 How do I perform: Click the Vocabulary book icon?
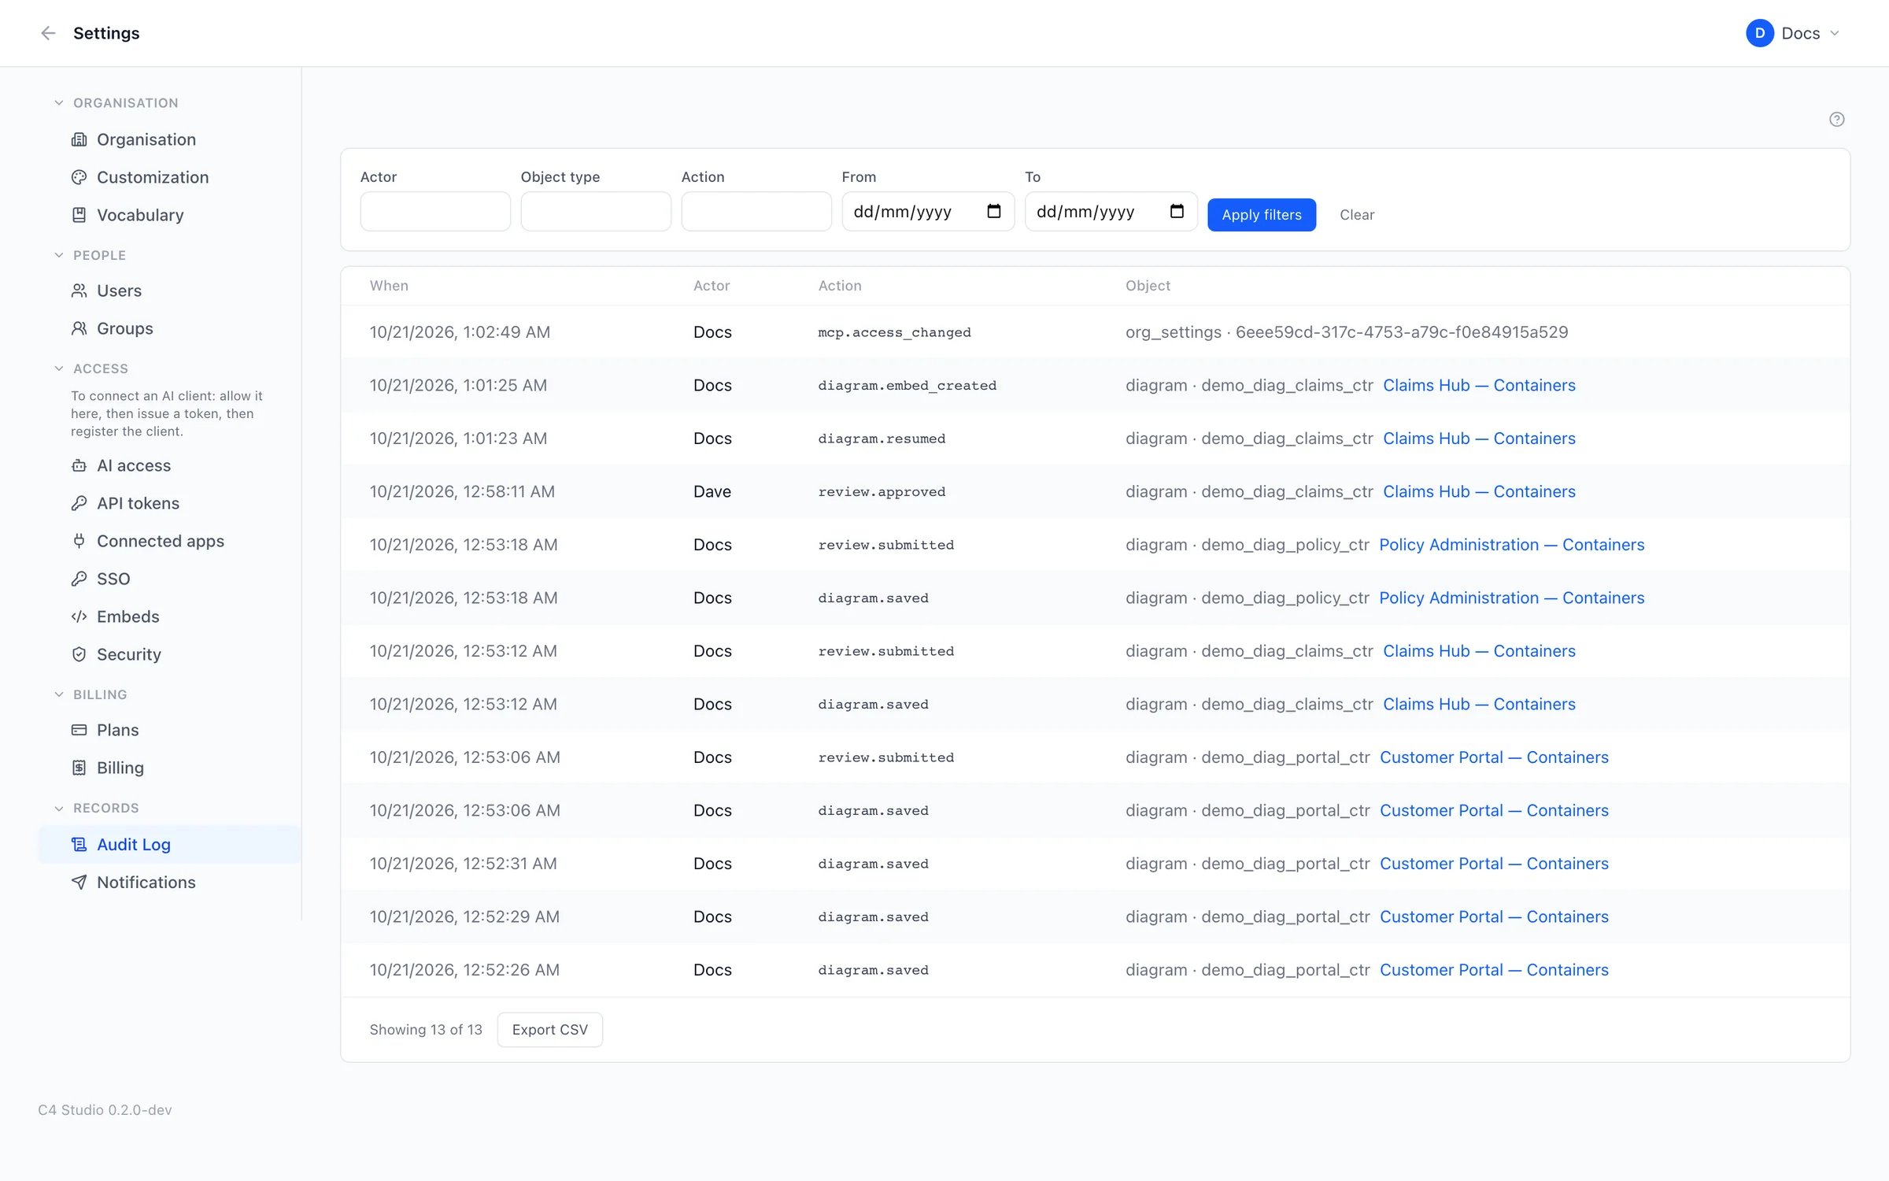[79, 215]
